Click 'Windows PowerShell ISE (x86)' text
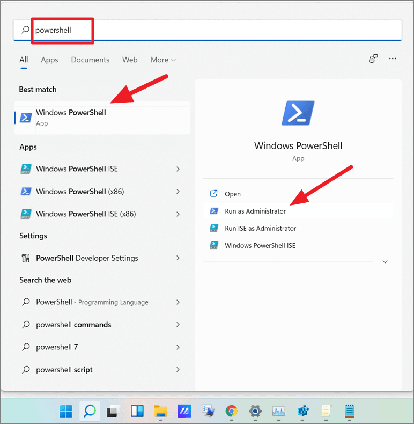This screenshot has width=414, height=424. click(86, 214)
